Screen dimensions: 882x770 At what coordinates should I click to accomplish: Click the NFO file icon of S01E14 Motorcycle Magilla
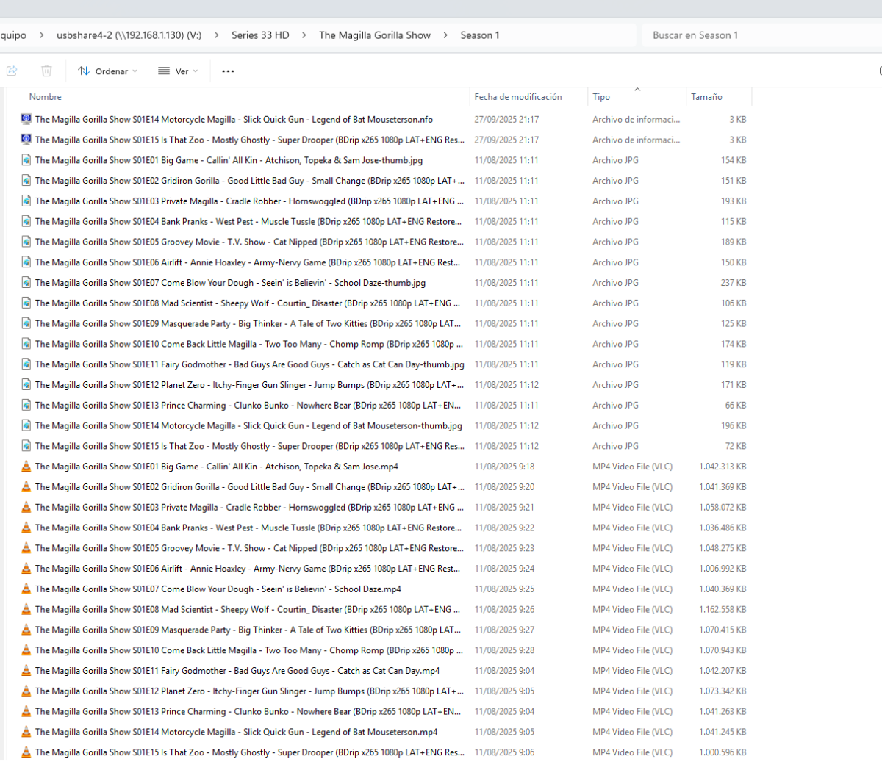click(x=26, y=119)
